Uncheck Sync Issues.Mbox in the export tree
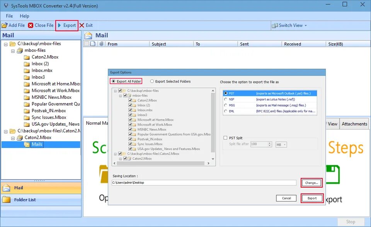 pyautogui.click(x=130, y=144)
